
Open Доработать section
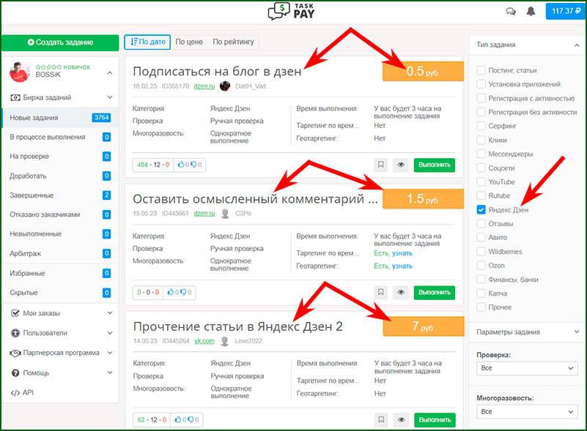pos(60,176)
